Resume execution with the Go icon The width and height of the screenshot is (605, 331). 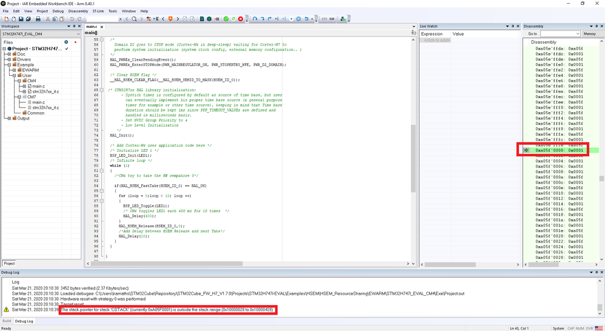click(x=292, y=19)
